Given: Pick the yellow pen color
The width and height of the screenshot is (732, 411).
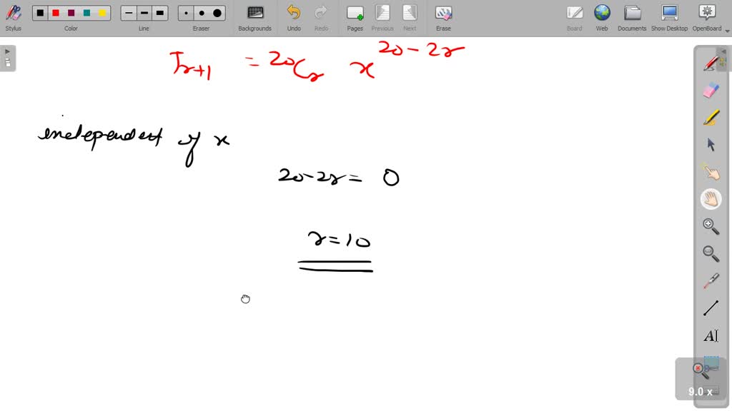Looking at the screenshot, I should coord(102,13).
